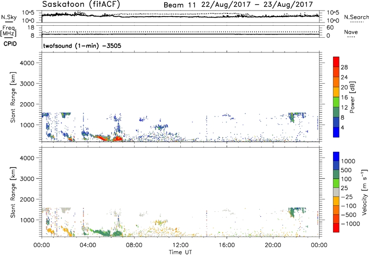Click the green 21:30 echo patch in velocity panel
The image size is (369, 255).
click(293, 212)
